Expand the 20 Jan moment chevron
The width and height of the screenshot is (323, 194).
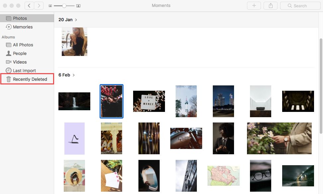coord(76,20)
